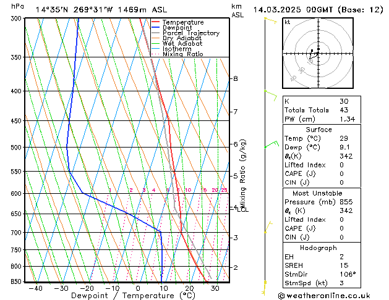This screenshot has height=300, width=389.
Task: Click the 'StmDir' 106° row
Action: [322, 274]
